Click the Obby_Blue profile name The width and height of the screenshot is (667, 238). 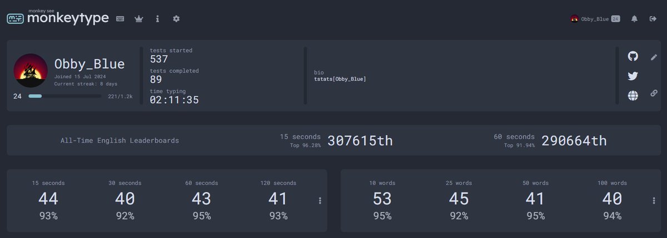coord(89,64)
